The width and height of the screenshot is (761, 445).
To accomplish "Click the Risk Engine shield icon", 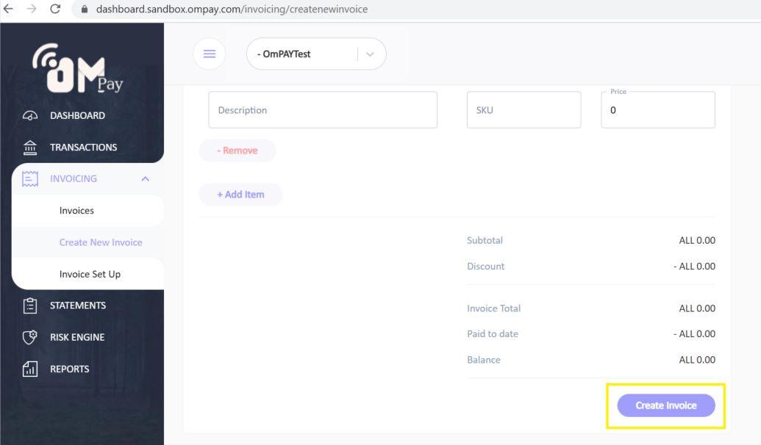I will pyautogui.click(x=30, y=337).
